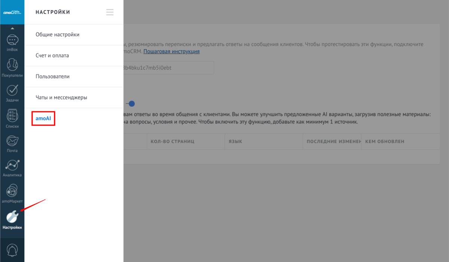Viewport: 449px width, 262px height.
Task: Open the Списки lists icon
Action: coord(12,116)
